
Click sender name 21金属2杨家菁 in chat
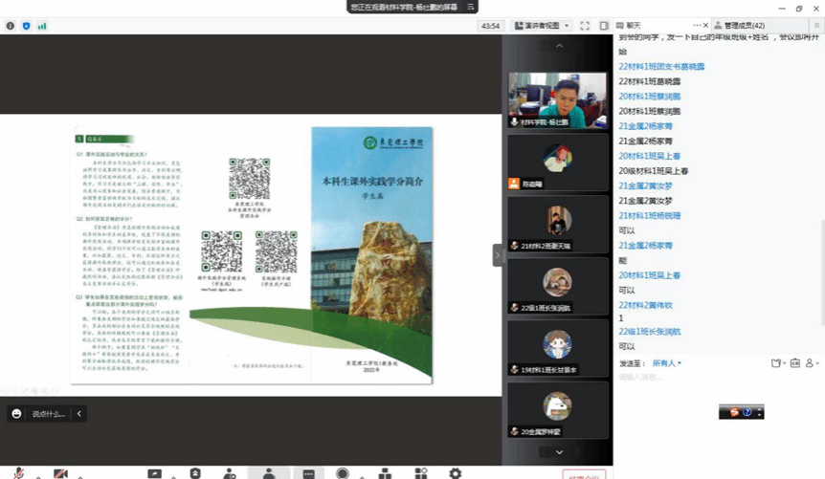(x=646, y=126)
